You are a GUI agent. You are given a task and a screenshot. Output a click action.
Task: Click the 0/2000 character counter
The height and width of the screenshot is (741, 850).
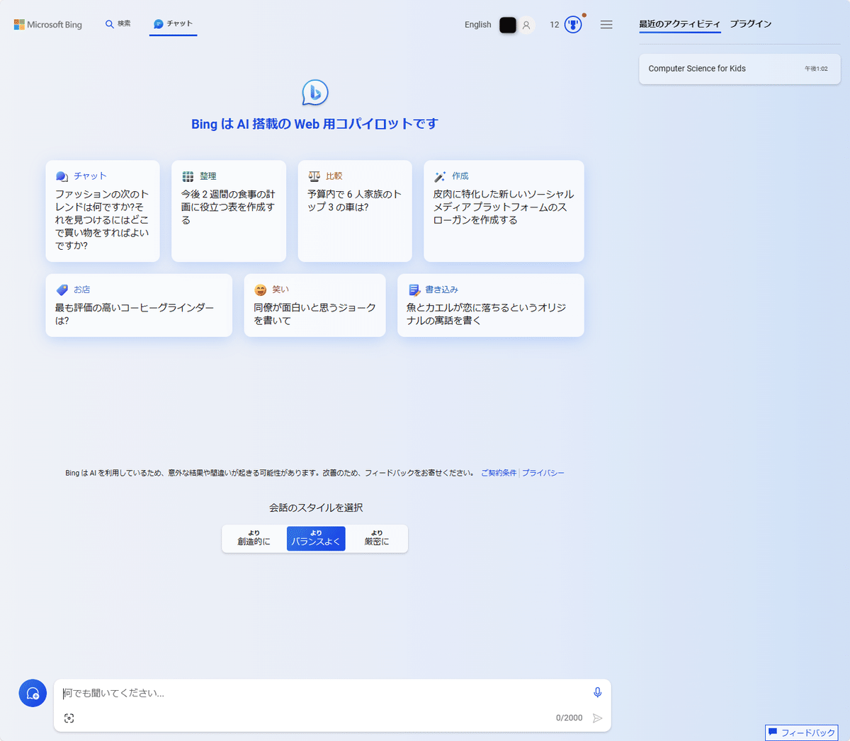pyautogui.click(x=569, y=718)
